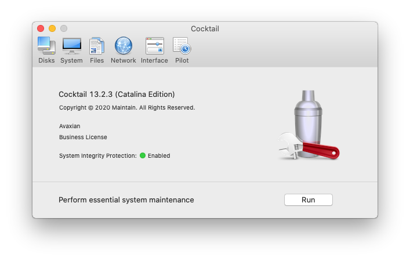
Task: Open the Interface settings section
Action: (154, 50)
